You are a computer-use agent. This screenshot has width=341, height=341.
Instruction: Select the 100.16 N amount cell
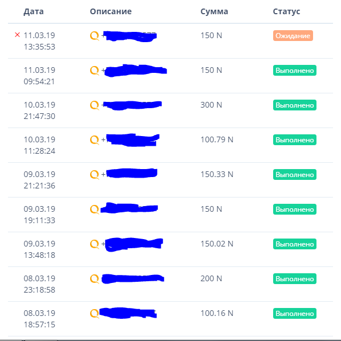[217, 313]
